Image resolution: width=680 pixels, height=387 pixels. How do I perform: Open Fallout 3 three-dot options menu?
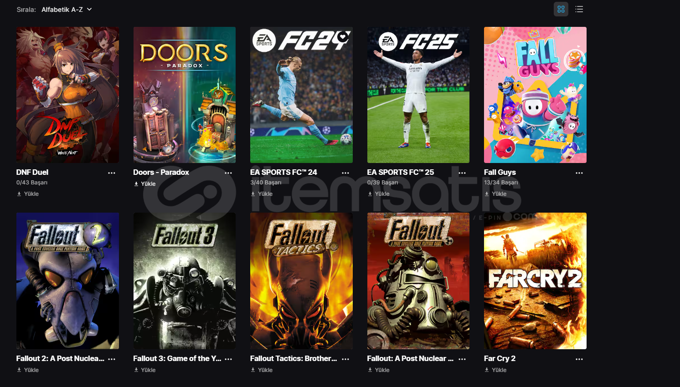(228, 359)
